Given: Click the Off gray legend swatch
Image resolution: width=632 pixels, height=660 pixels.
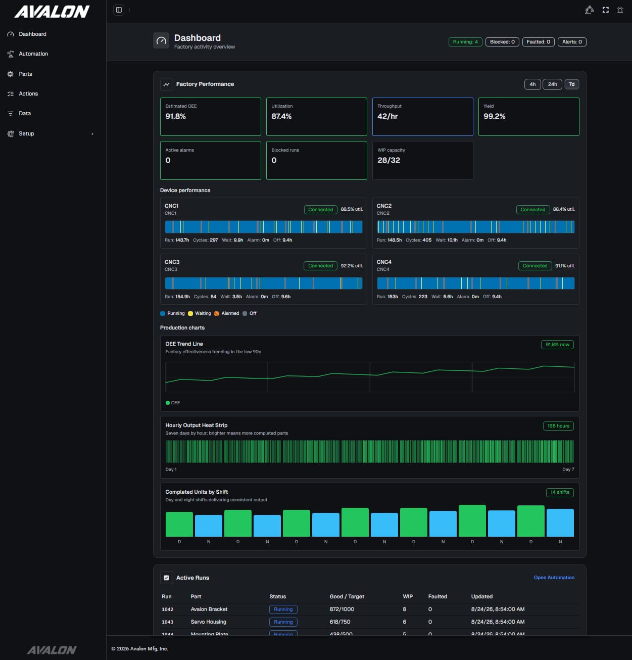Looking at the screenshot, I should pos(245,313).
